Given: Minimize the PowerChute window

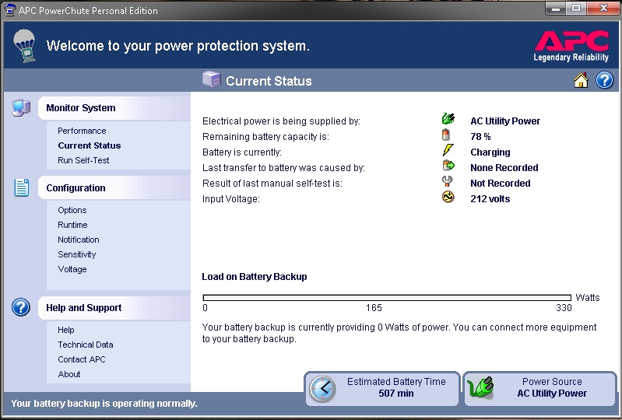Looking at the screenshot, I should [x=556, y=9].
